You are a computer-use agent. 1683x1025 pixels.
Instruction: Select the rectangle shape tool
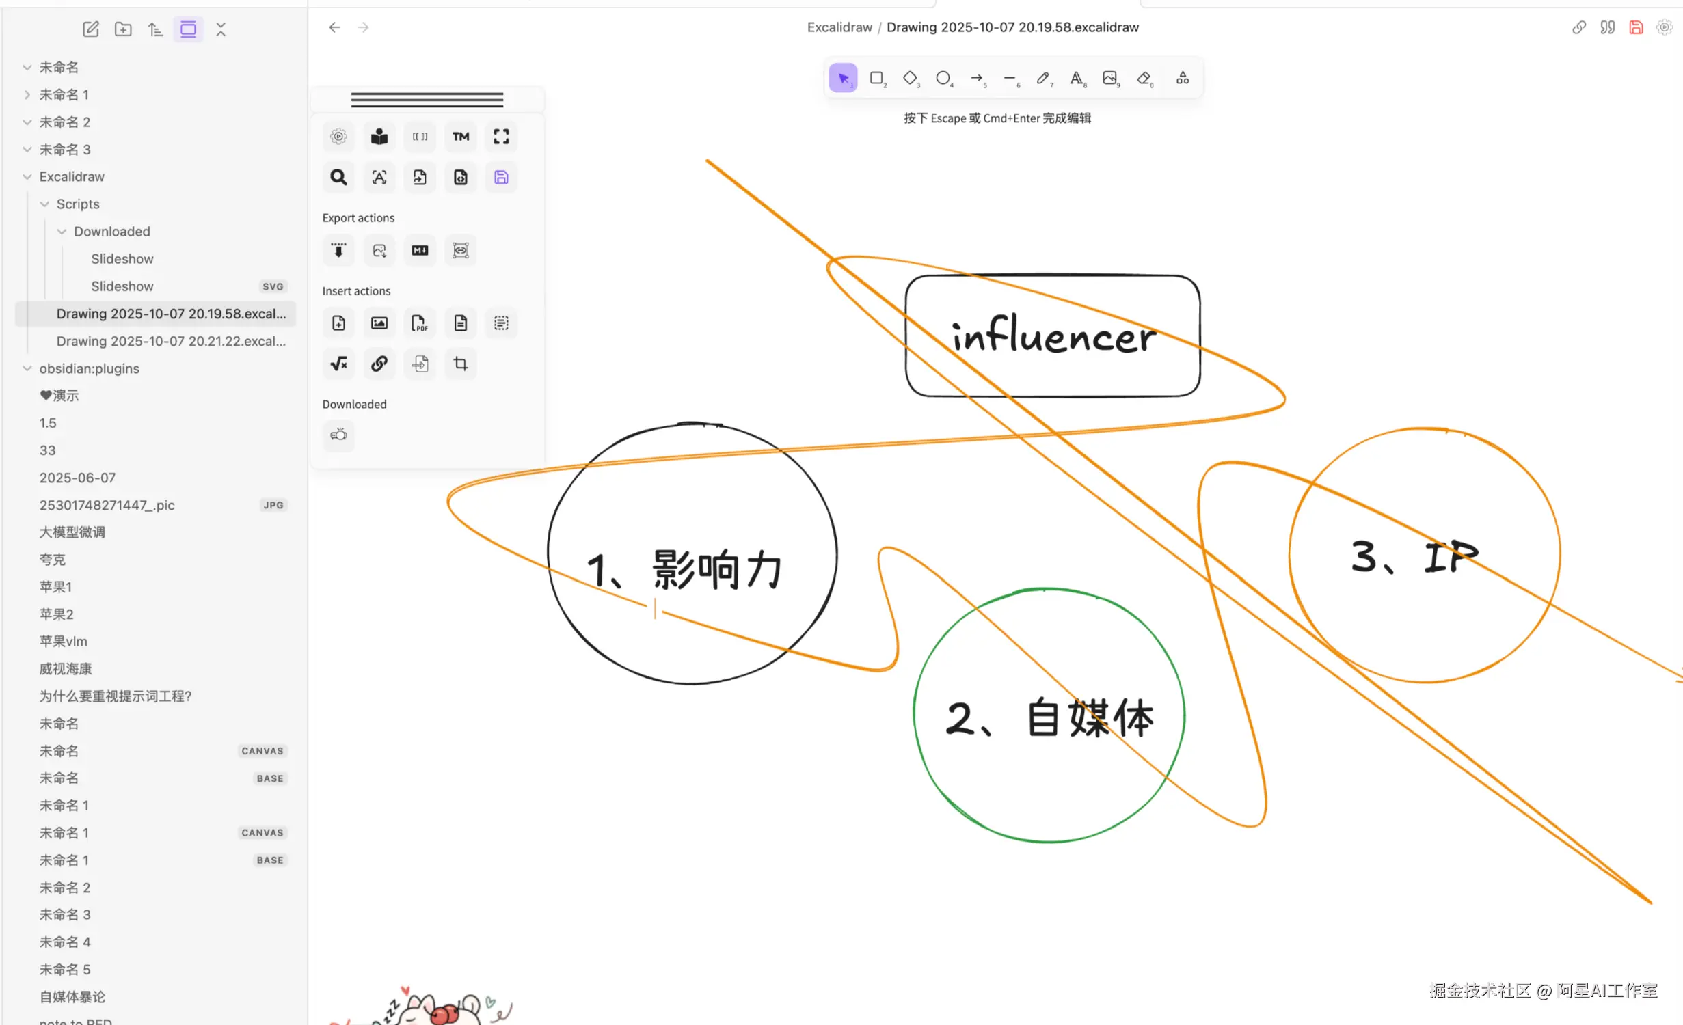[876, 78]
